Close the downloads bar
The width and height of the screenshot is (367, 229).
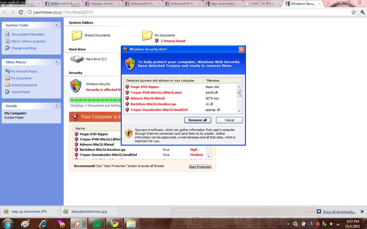click(362, 211)
